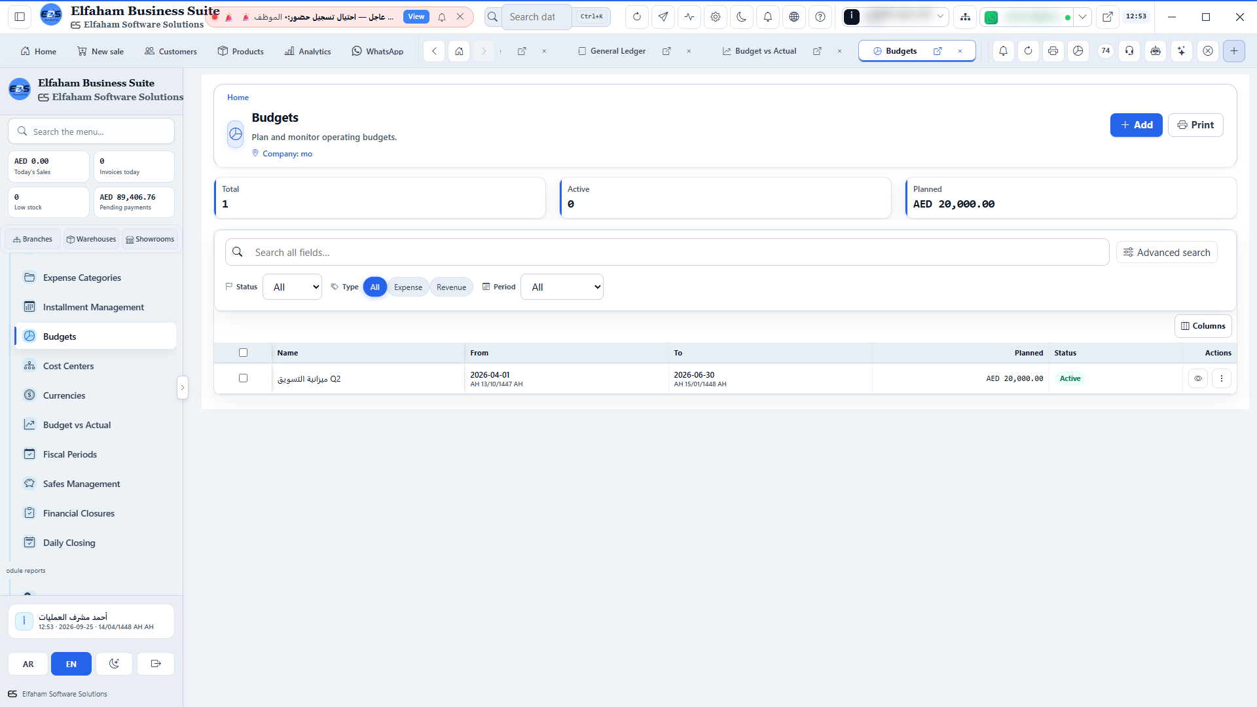Screen dimensions: 1257x707
Task: Open Fiscal Periods in the sidebar
Action: pos(95,454)
